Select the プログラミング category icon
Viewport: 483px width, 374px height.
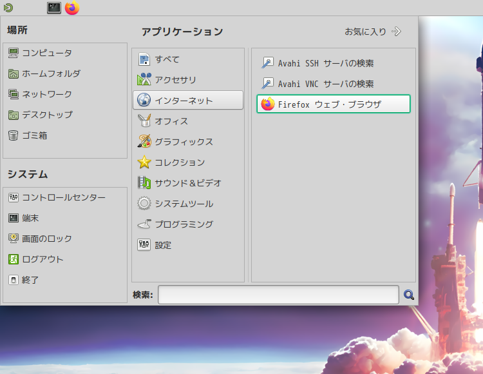(144, 224)
